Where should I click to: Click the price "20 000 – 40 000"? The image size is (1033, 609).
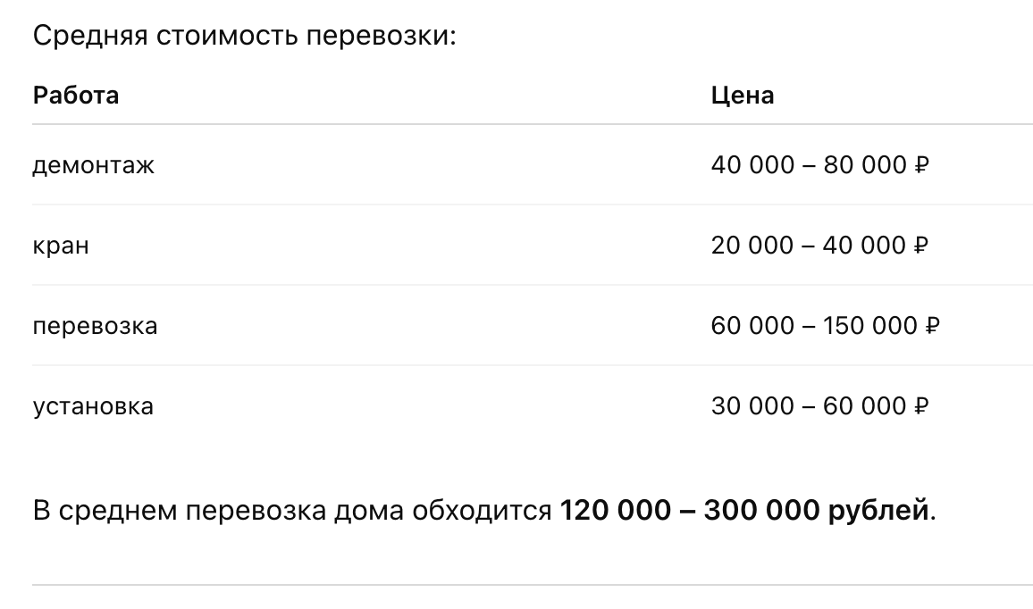tap(808, 246)
